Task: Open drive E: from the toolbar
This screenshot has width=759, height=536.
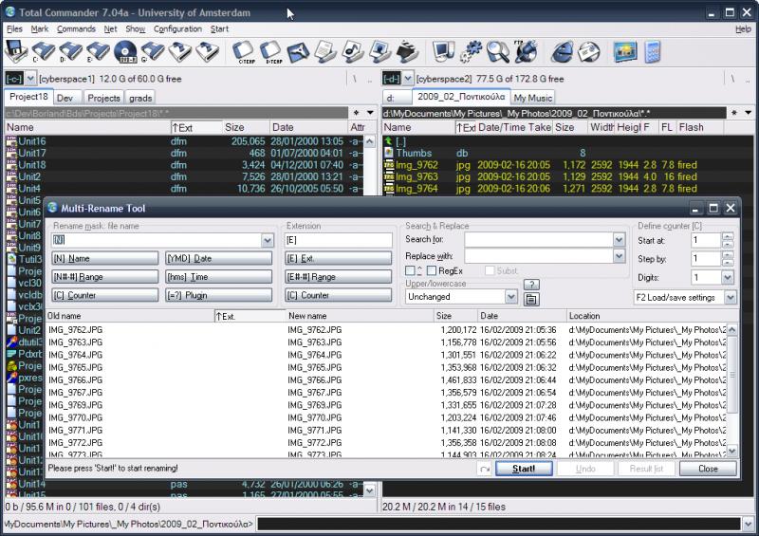Action: [98, 52]
